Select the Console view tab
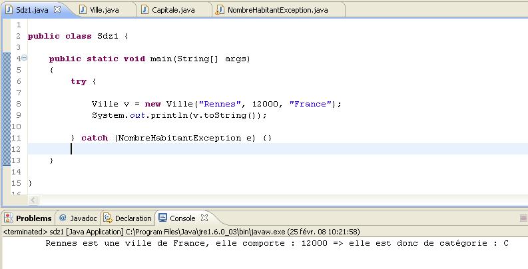The image size is (528, 269). [182, 218]
